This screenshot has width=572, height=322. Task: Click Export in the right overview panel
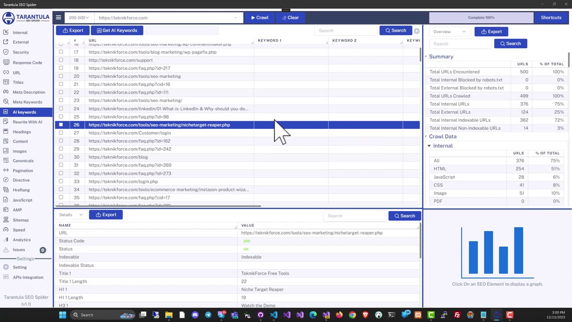coord(492,32)
